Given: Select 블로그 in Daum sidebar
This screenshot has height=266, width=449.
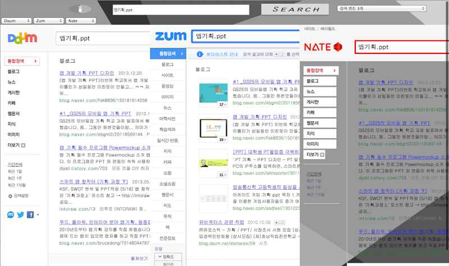Looking at the screenshot, I should click(x=13, y=72).
